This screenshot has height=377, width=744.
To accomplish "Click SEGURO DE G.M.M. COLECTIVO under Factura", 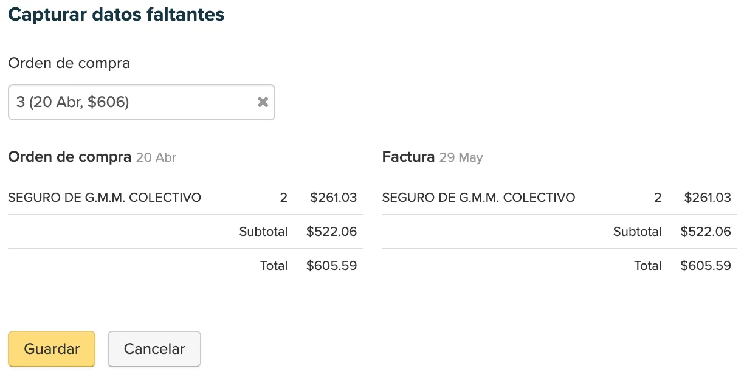I will [478, 197].
